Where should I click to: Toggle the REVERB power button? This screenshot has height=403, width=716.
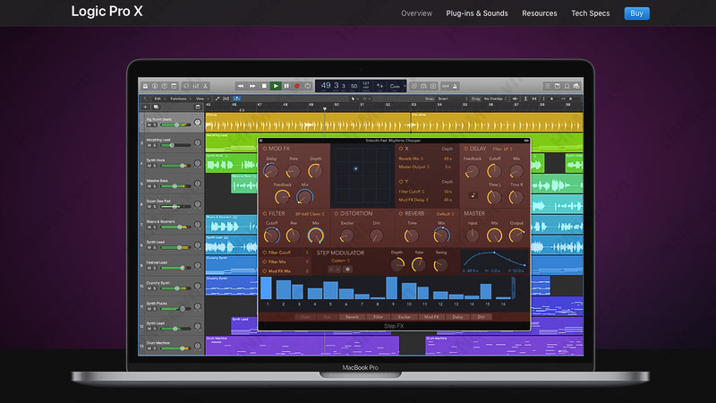pos(401,213)
